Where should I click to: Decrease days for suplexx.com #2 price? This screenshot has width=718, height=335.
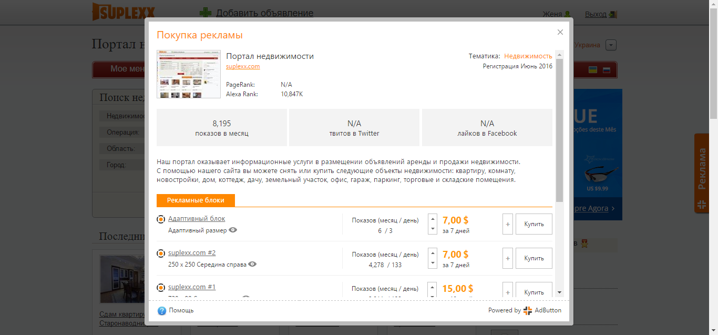pos(433,263)
